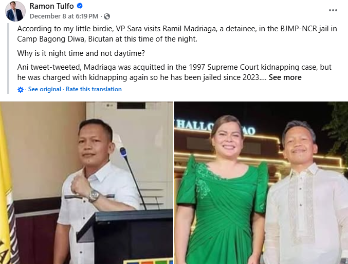348x264 pixels.
Task: Click the December 8 at 6:19 PM timestamp
Action: [x=64, y=16]
